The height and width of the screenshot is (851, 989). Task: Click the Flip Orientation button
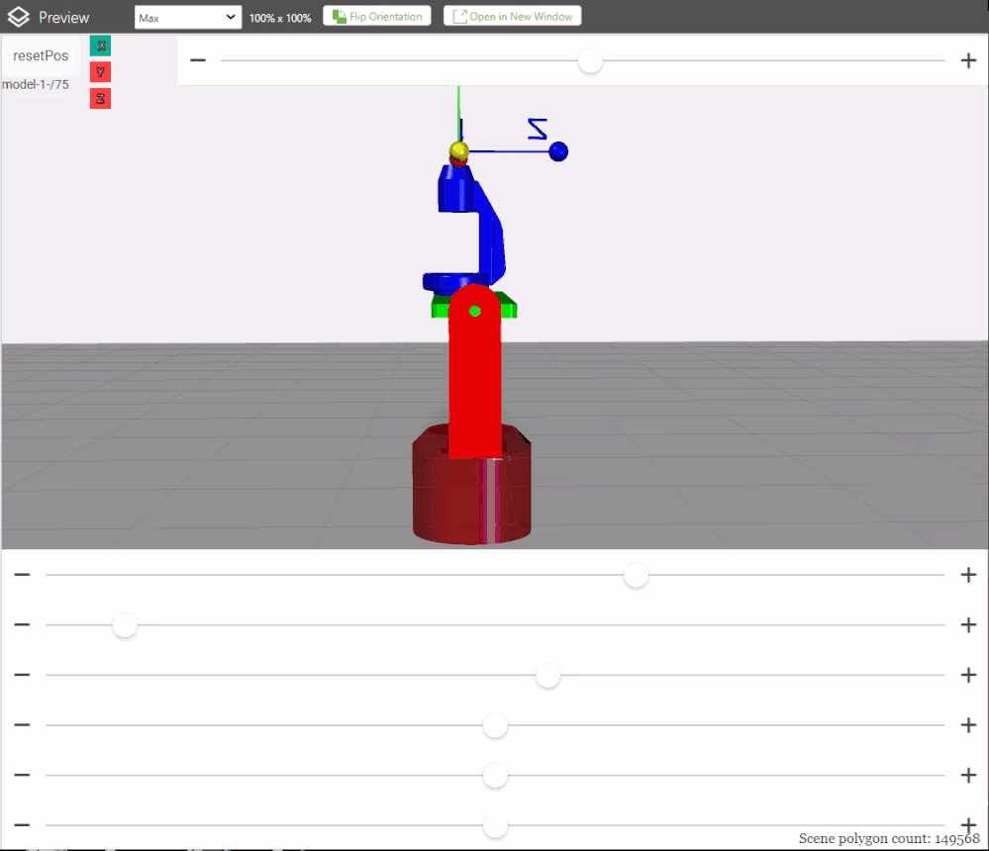tap(376, 16)
